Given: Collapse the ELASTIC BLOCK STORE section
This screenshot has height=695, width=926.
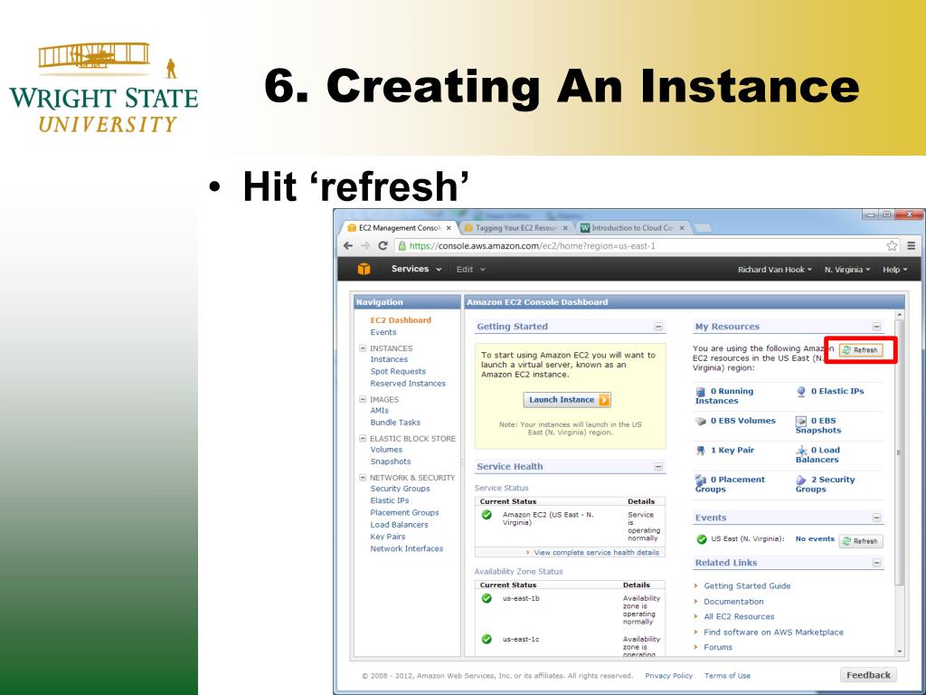Looking at the screenshot, I should click(x=363, y=439).
